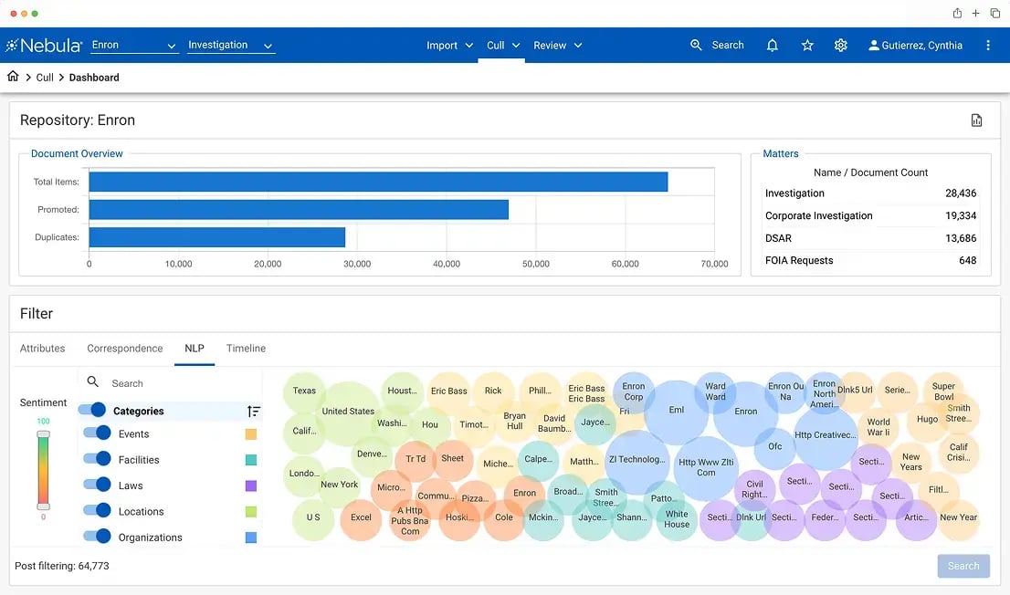Open settings gear icon in header
The width and height of the screenshot is (1010, 595).
pyautogui.click(x=840, y=45)
